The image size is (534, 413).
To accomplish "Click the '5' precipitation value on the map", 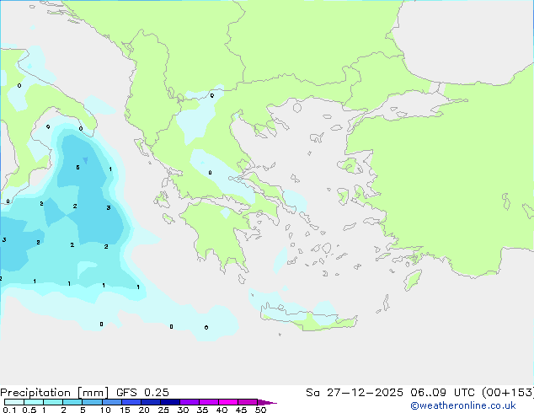I will point(77,168).
